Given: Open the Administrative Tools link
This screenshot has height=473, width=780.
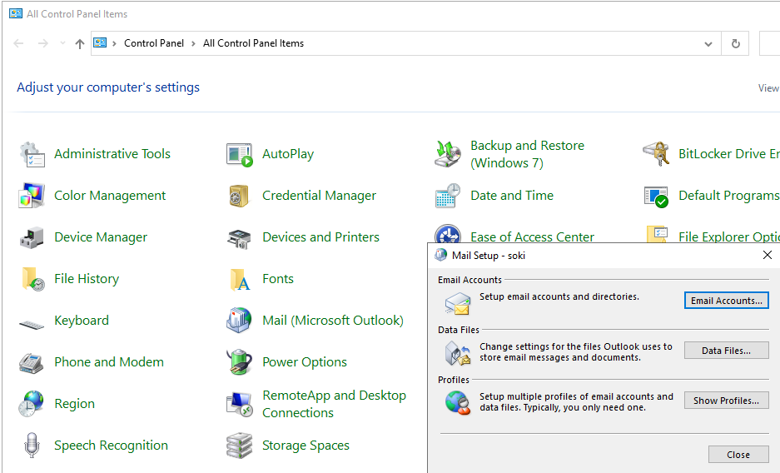Looking at the screenshot, I should click(112, 154).
